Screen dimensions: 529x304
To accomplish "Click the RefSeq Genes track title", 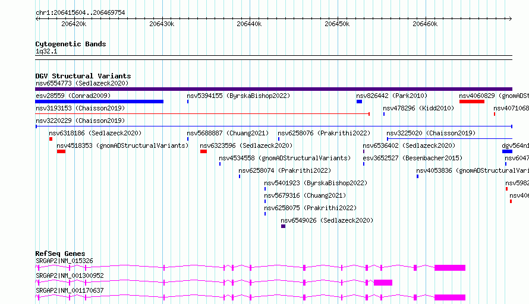I will [60, 254].
